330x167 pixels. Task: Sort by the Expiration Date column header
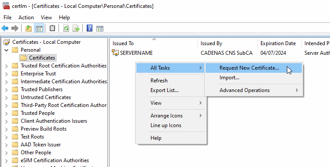tap(279, 43)
